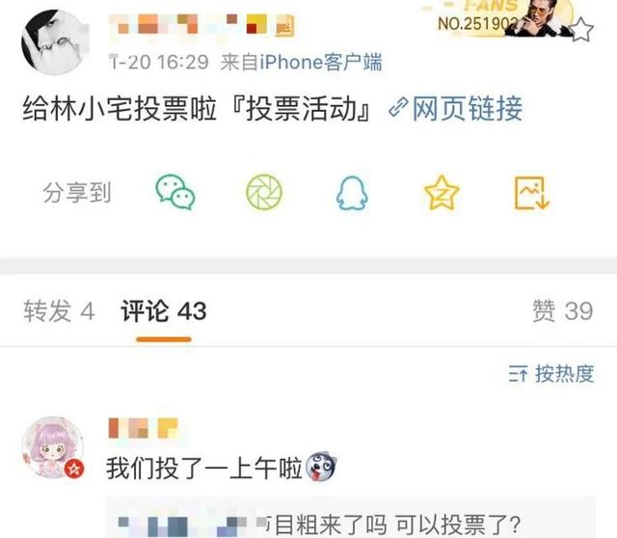This screenshot has width=617, height=538.
Task: Open 来自iPhone客户端 source text
Action: click(301, 62)
